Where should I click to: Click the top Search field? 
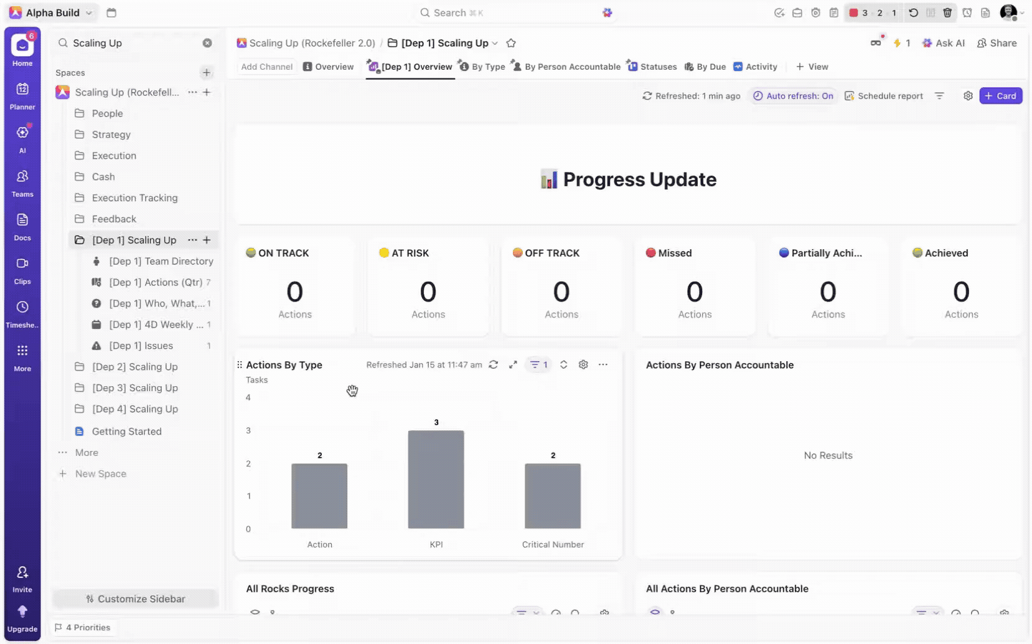(x=458, y=12)
